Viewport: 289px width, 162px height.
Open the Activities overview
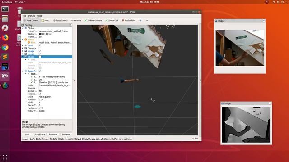7,2
